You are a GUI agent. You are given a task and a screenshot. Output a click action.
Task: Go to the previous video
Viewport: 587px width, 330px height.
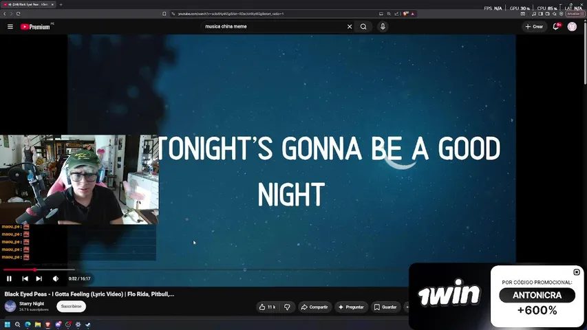point(25,278)
